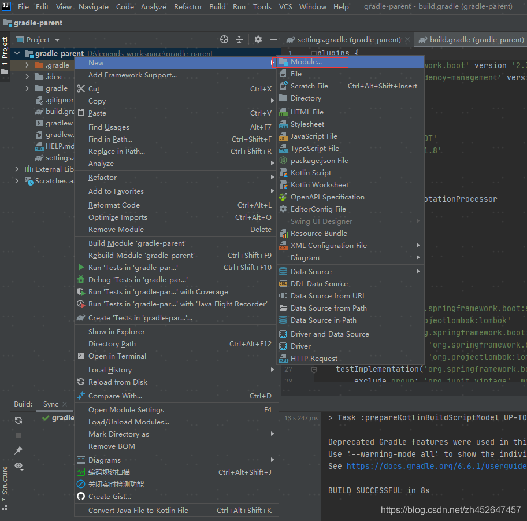
Task: Expand the External Libraries node
Action: coord(16,169)
